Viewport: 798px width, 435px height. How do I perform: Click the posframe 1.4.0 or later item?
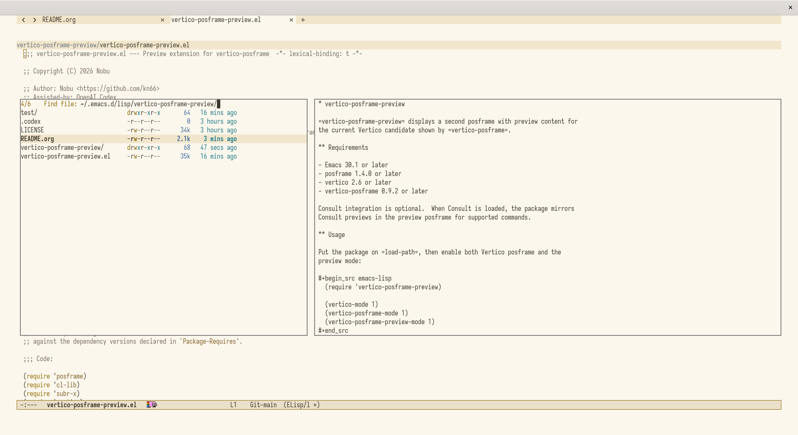click(x=360, y=174)
